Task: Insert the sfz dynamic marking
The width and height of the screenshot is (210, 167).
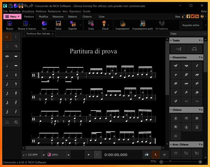Action: [x=197, y=83]
